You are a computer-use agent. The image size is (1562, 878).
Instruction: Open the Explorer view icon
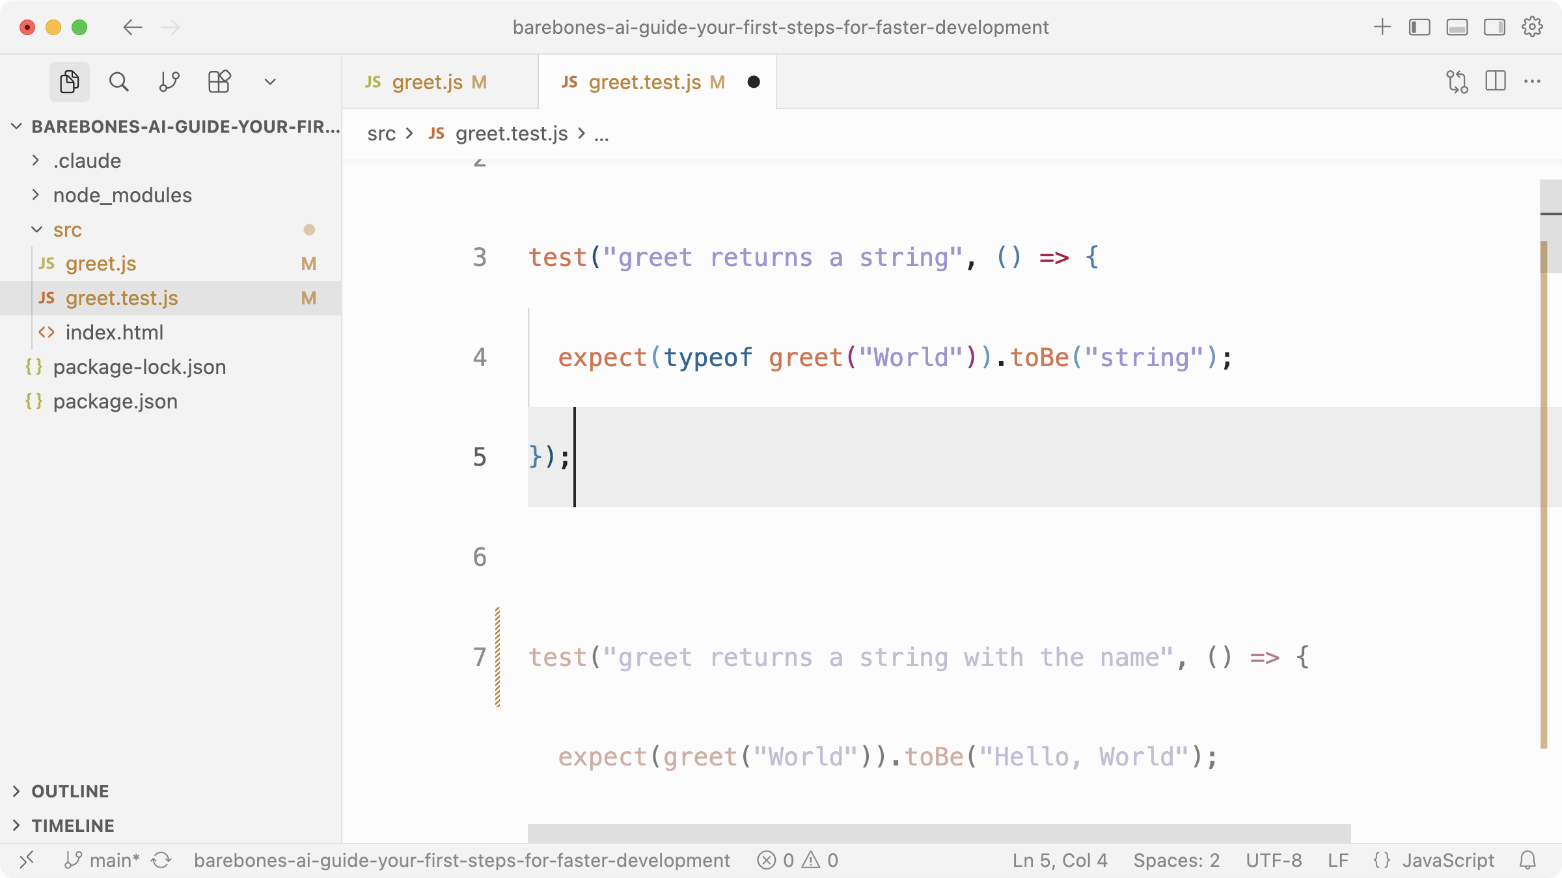coord(69,82)
